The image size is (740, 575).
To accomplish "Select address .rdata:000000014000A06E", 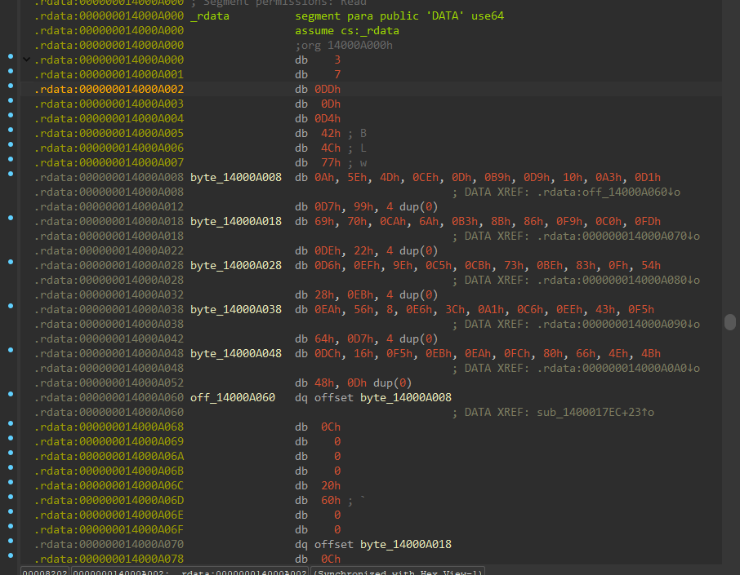I will [x=109, y=515].
